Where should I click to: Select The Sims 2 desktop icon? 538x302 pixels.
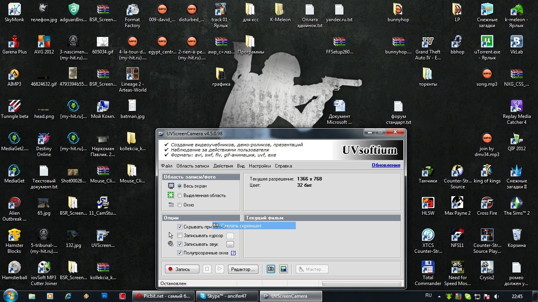(x=516, y=206)
